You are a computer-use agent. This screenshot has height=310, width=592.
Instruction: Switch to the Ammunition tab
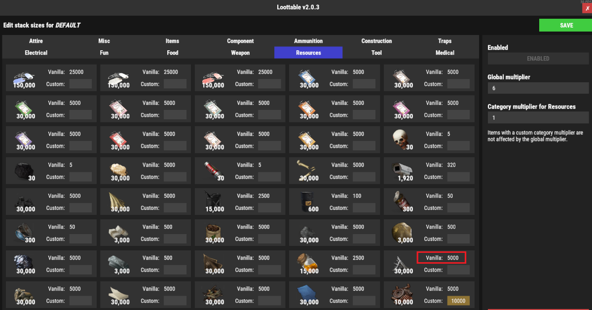tap(308, 41)
